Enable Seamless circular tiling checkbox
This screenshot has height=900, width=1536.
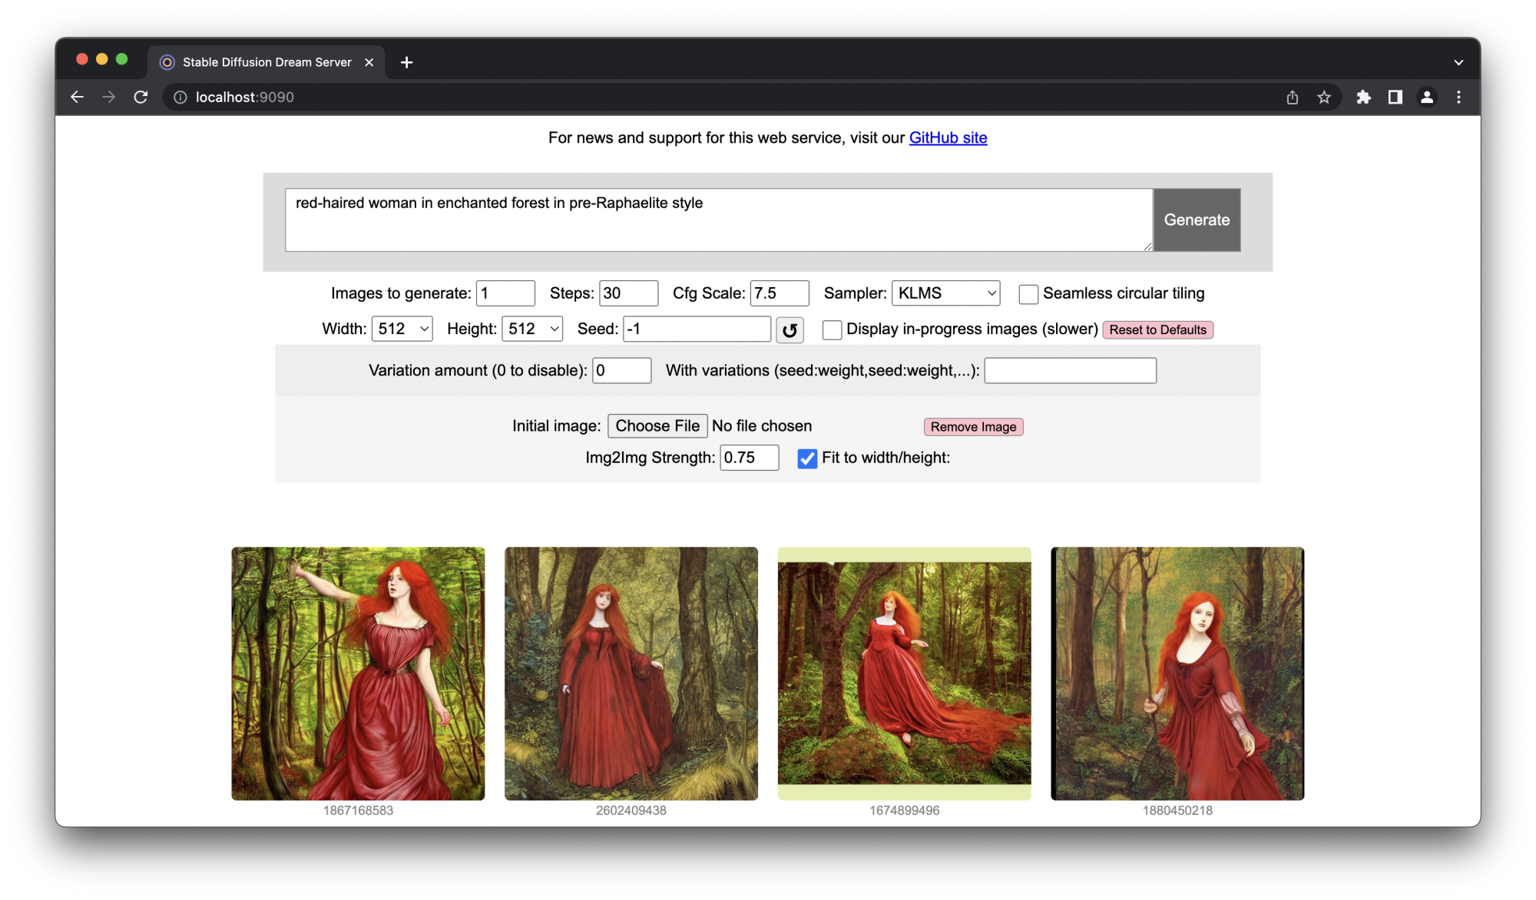pyautogui.click(x=1028, y=294)
